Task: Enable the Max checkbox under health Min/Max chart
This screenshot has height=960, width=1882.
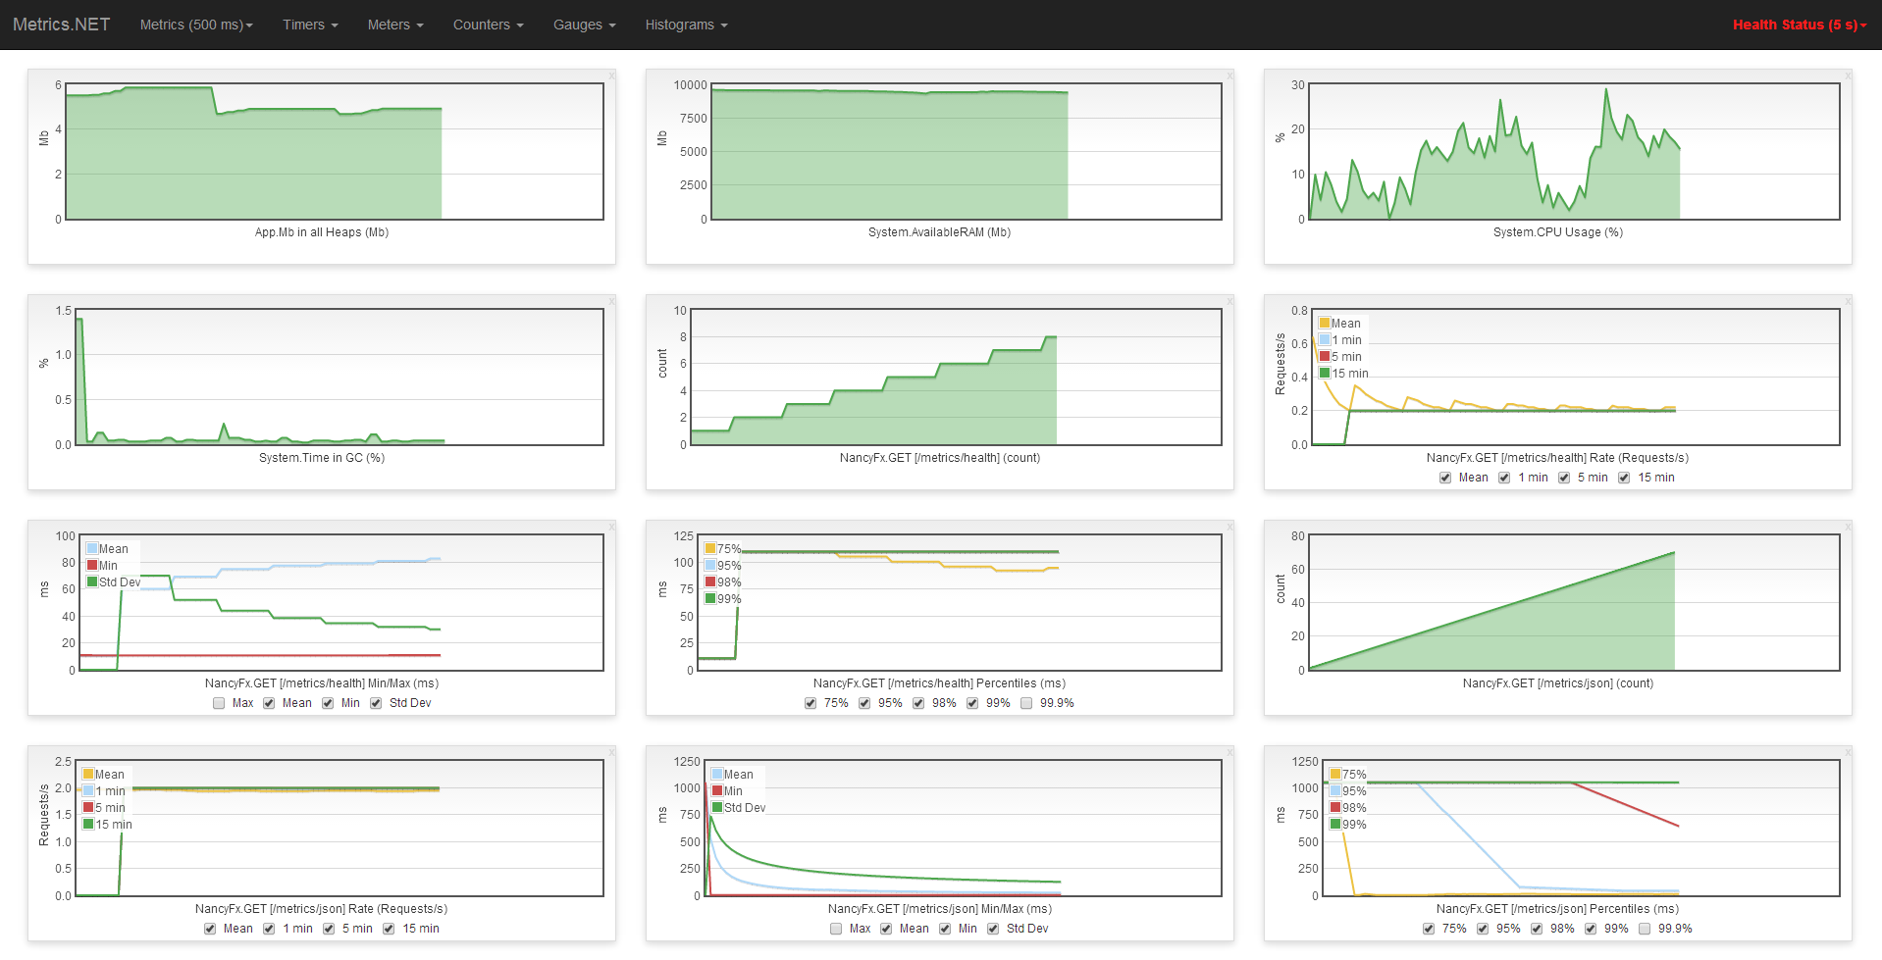Action: point(219,703)
